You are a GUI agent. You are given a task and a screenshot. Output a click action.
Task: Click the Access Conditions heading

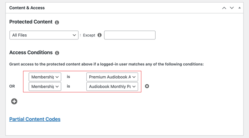click(31, 52)
